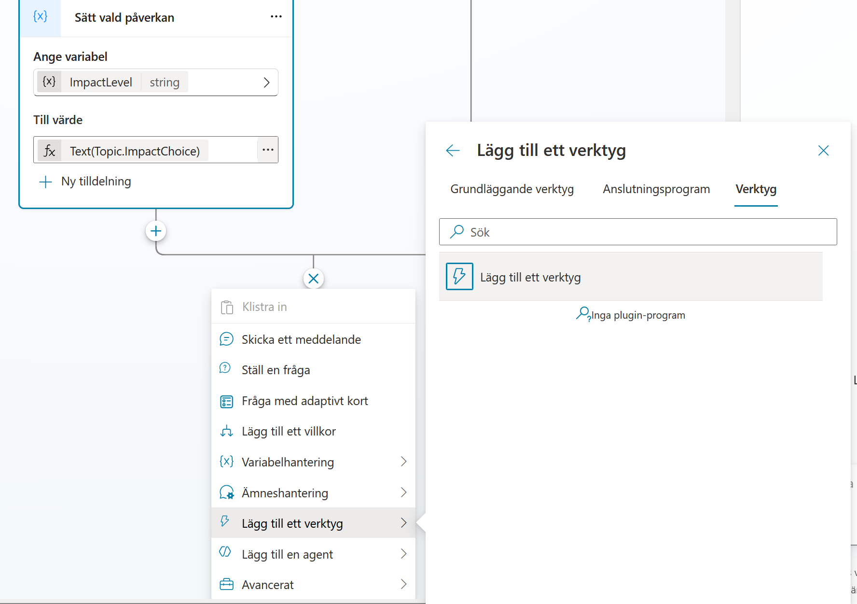Open the Sätt vald påverkan node options menu
Viewport: 857px width, 604px height.
tap(276, 17)
